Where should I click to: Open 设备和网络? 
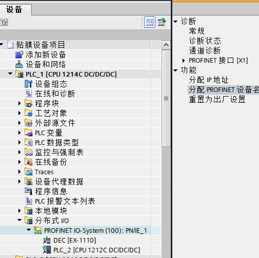tap(46, 64)
